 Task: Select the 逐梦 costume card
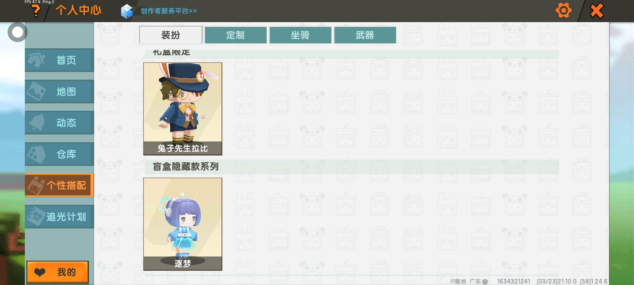tap(183, 224)
